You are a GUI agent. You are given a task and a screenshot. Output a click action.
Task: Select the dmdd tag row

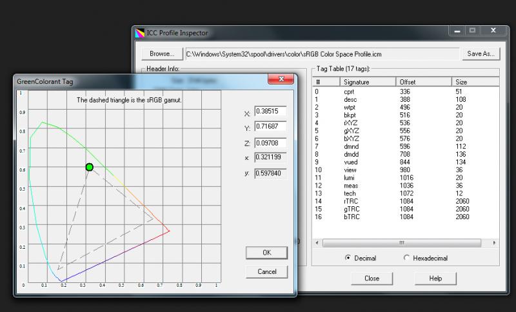tap(406, 154)
